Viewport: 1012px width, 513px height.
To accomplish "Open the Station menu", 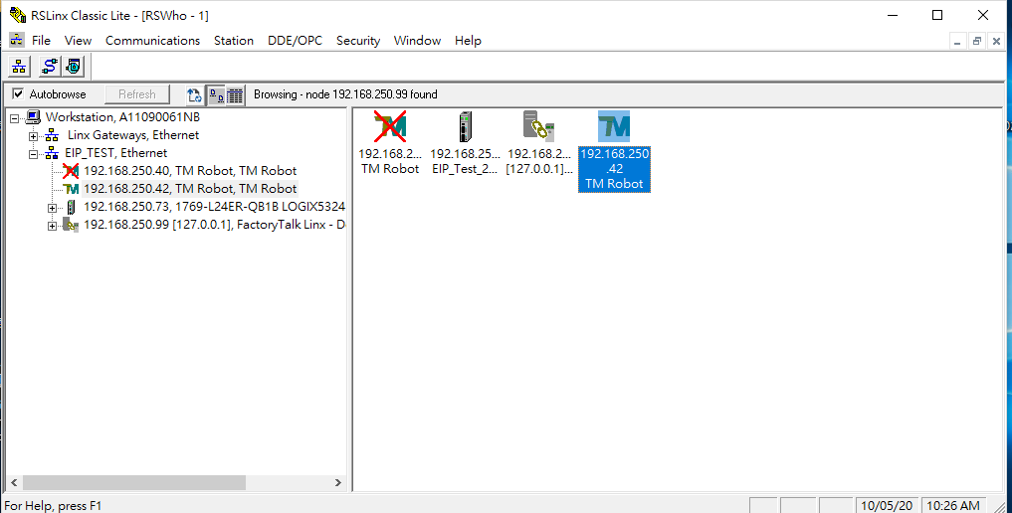I will (x=234, y=40).
